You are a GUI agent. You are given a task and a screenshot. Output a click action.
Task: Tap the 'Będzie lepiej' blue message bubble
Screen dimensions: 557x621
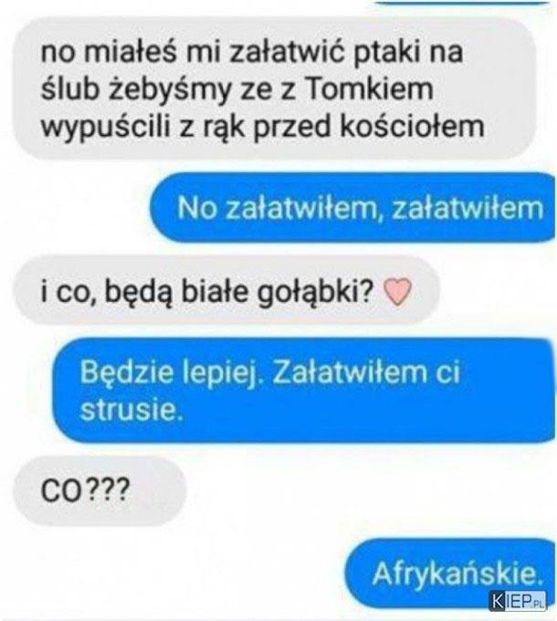(304, 390)
